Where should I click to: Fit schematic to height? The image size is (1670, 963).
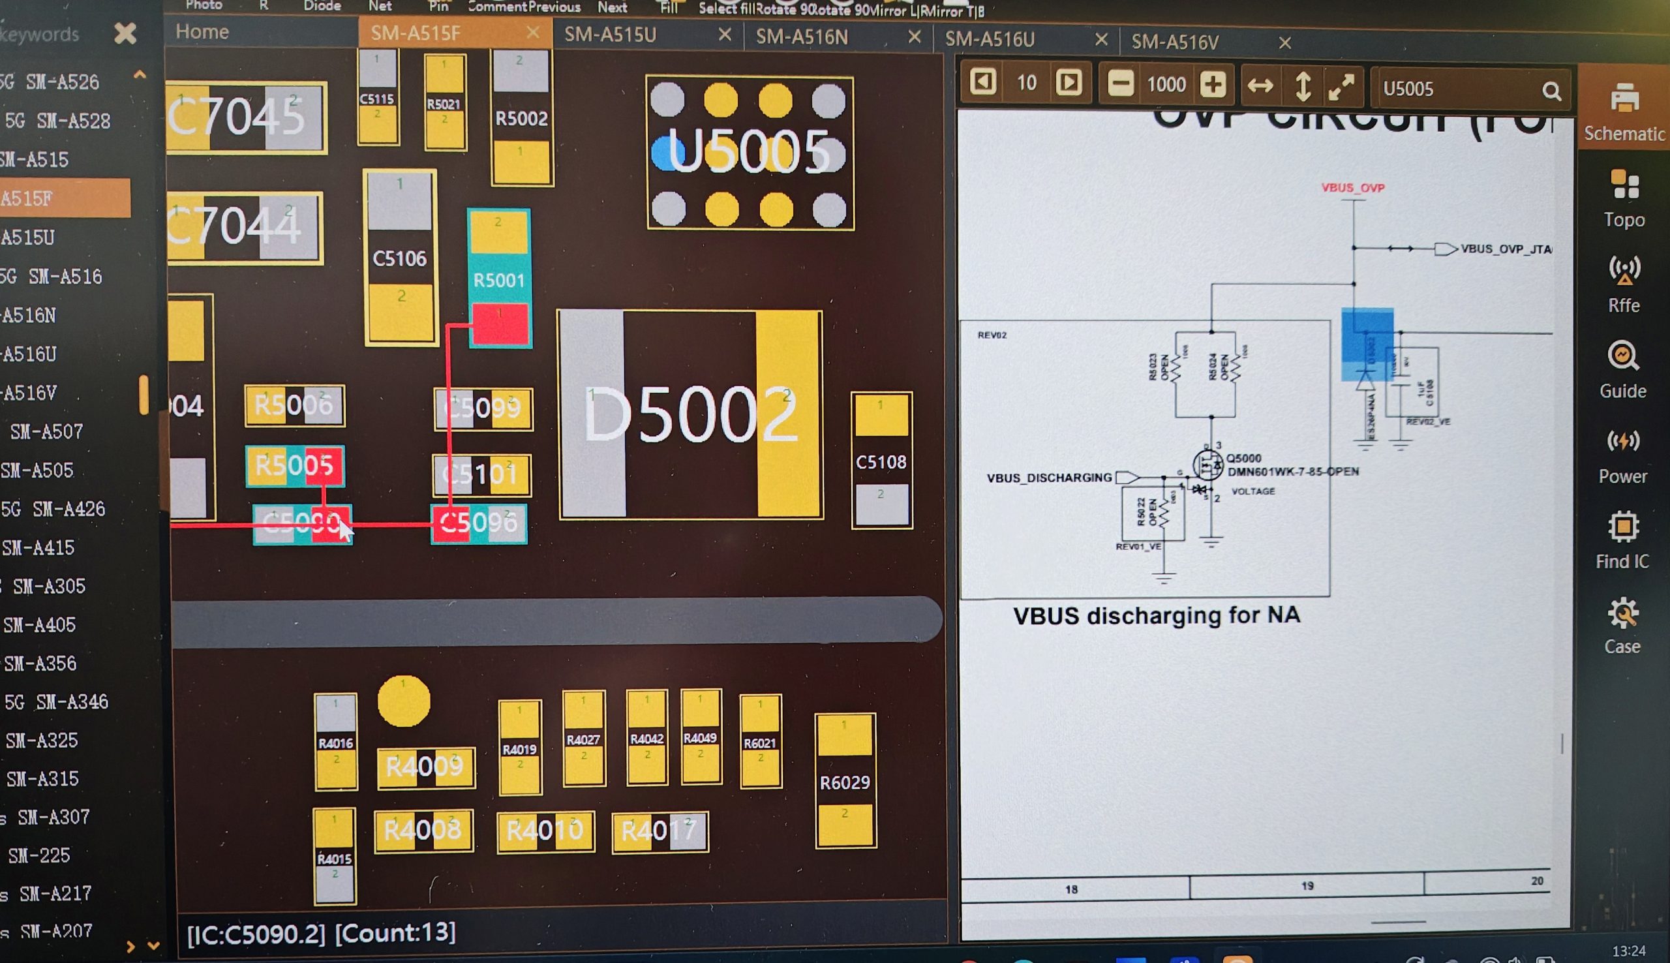pos(1303,87)
